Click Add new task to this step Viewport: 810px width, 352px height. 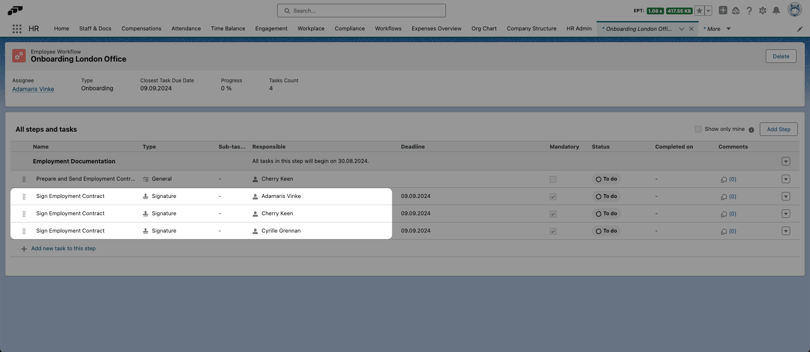click(63, 249)
